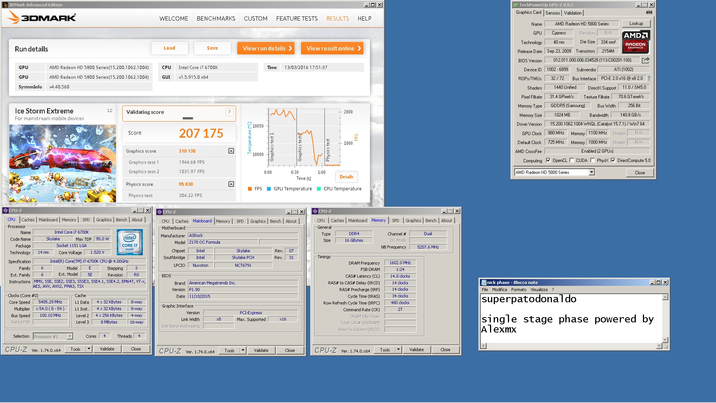
Task: Open the File menu in Notepad
Action: point(485,290)
